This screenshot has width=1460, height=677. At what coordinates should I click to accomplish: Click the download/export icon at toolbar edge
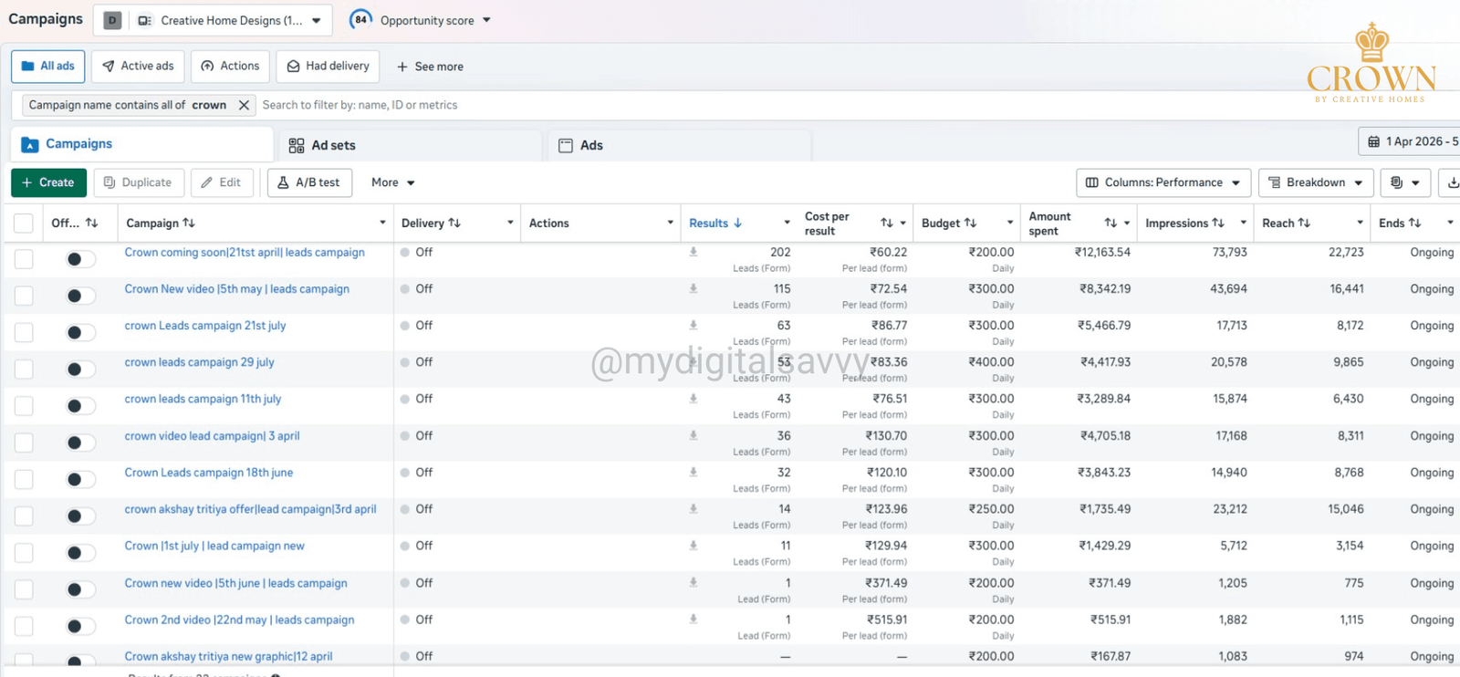(x=1451, y=182)
